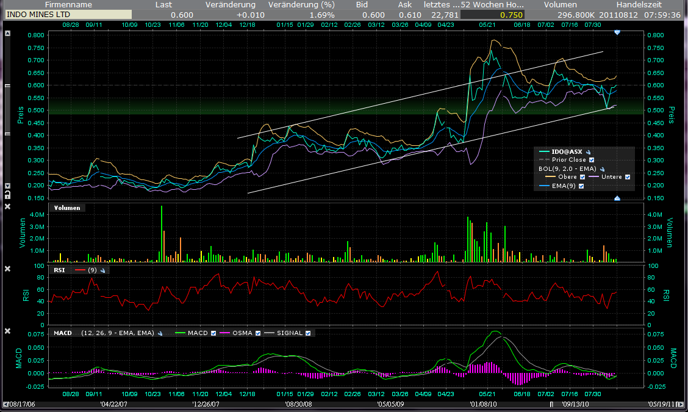The image size is (688, 412).
Task: Click the Volumen column header
Action: coord(559,4)
